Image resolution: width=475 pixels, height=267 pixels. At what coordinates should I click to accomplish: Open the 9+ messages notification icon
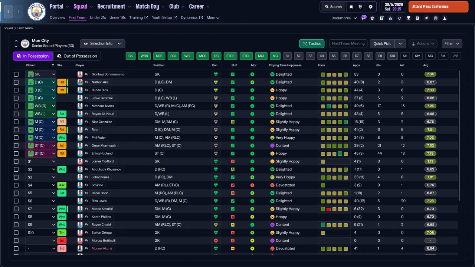coord(364,17)
